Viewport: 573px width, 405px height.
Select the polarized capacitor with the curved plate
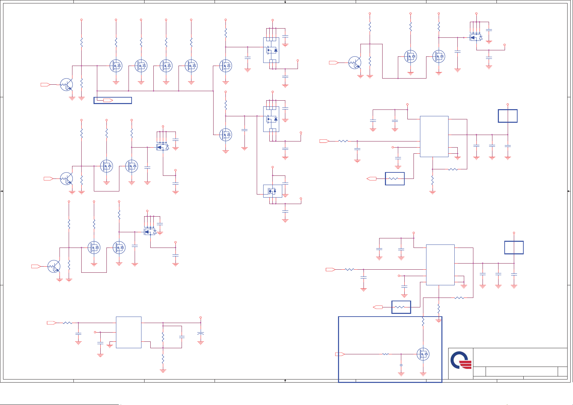point(201,334)
